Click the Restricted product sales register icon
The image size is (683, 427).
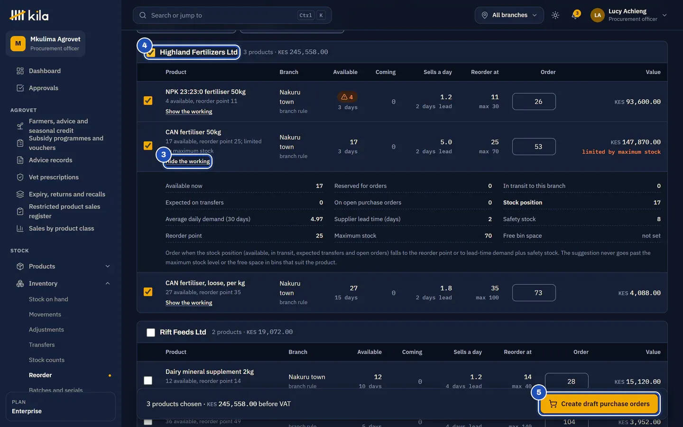tap(20, 212)
